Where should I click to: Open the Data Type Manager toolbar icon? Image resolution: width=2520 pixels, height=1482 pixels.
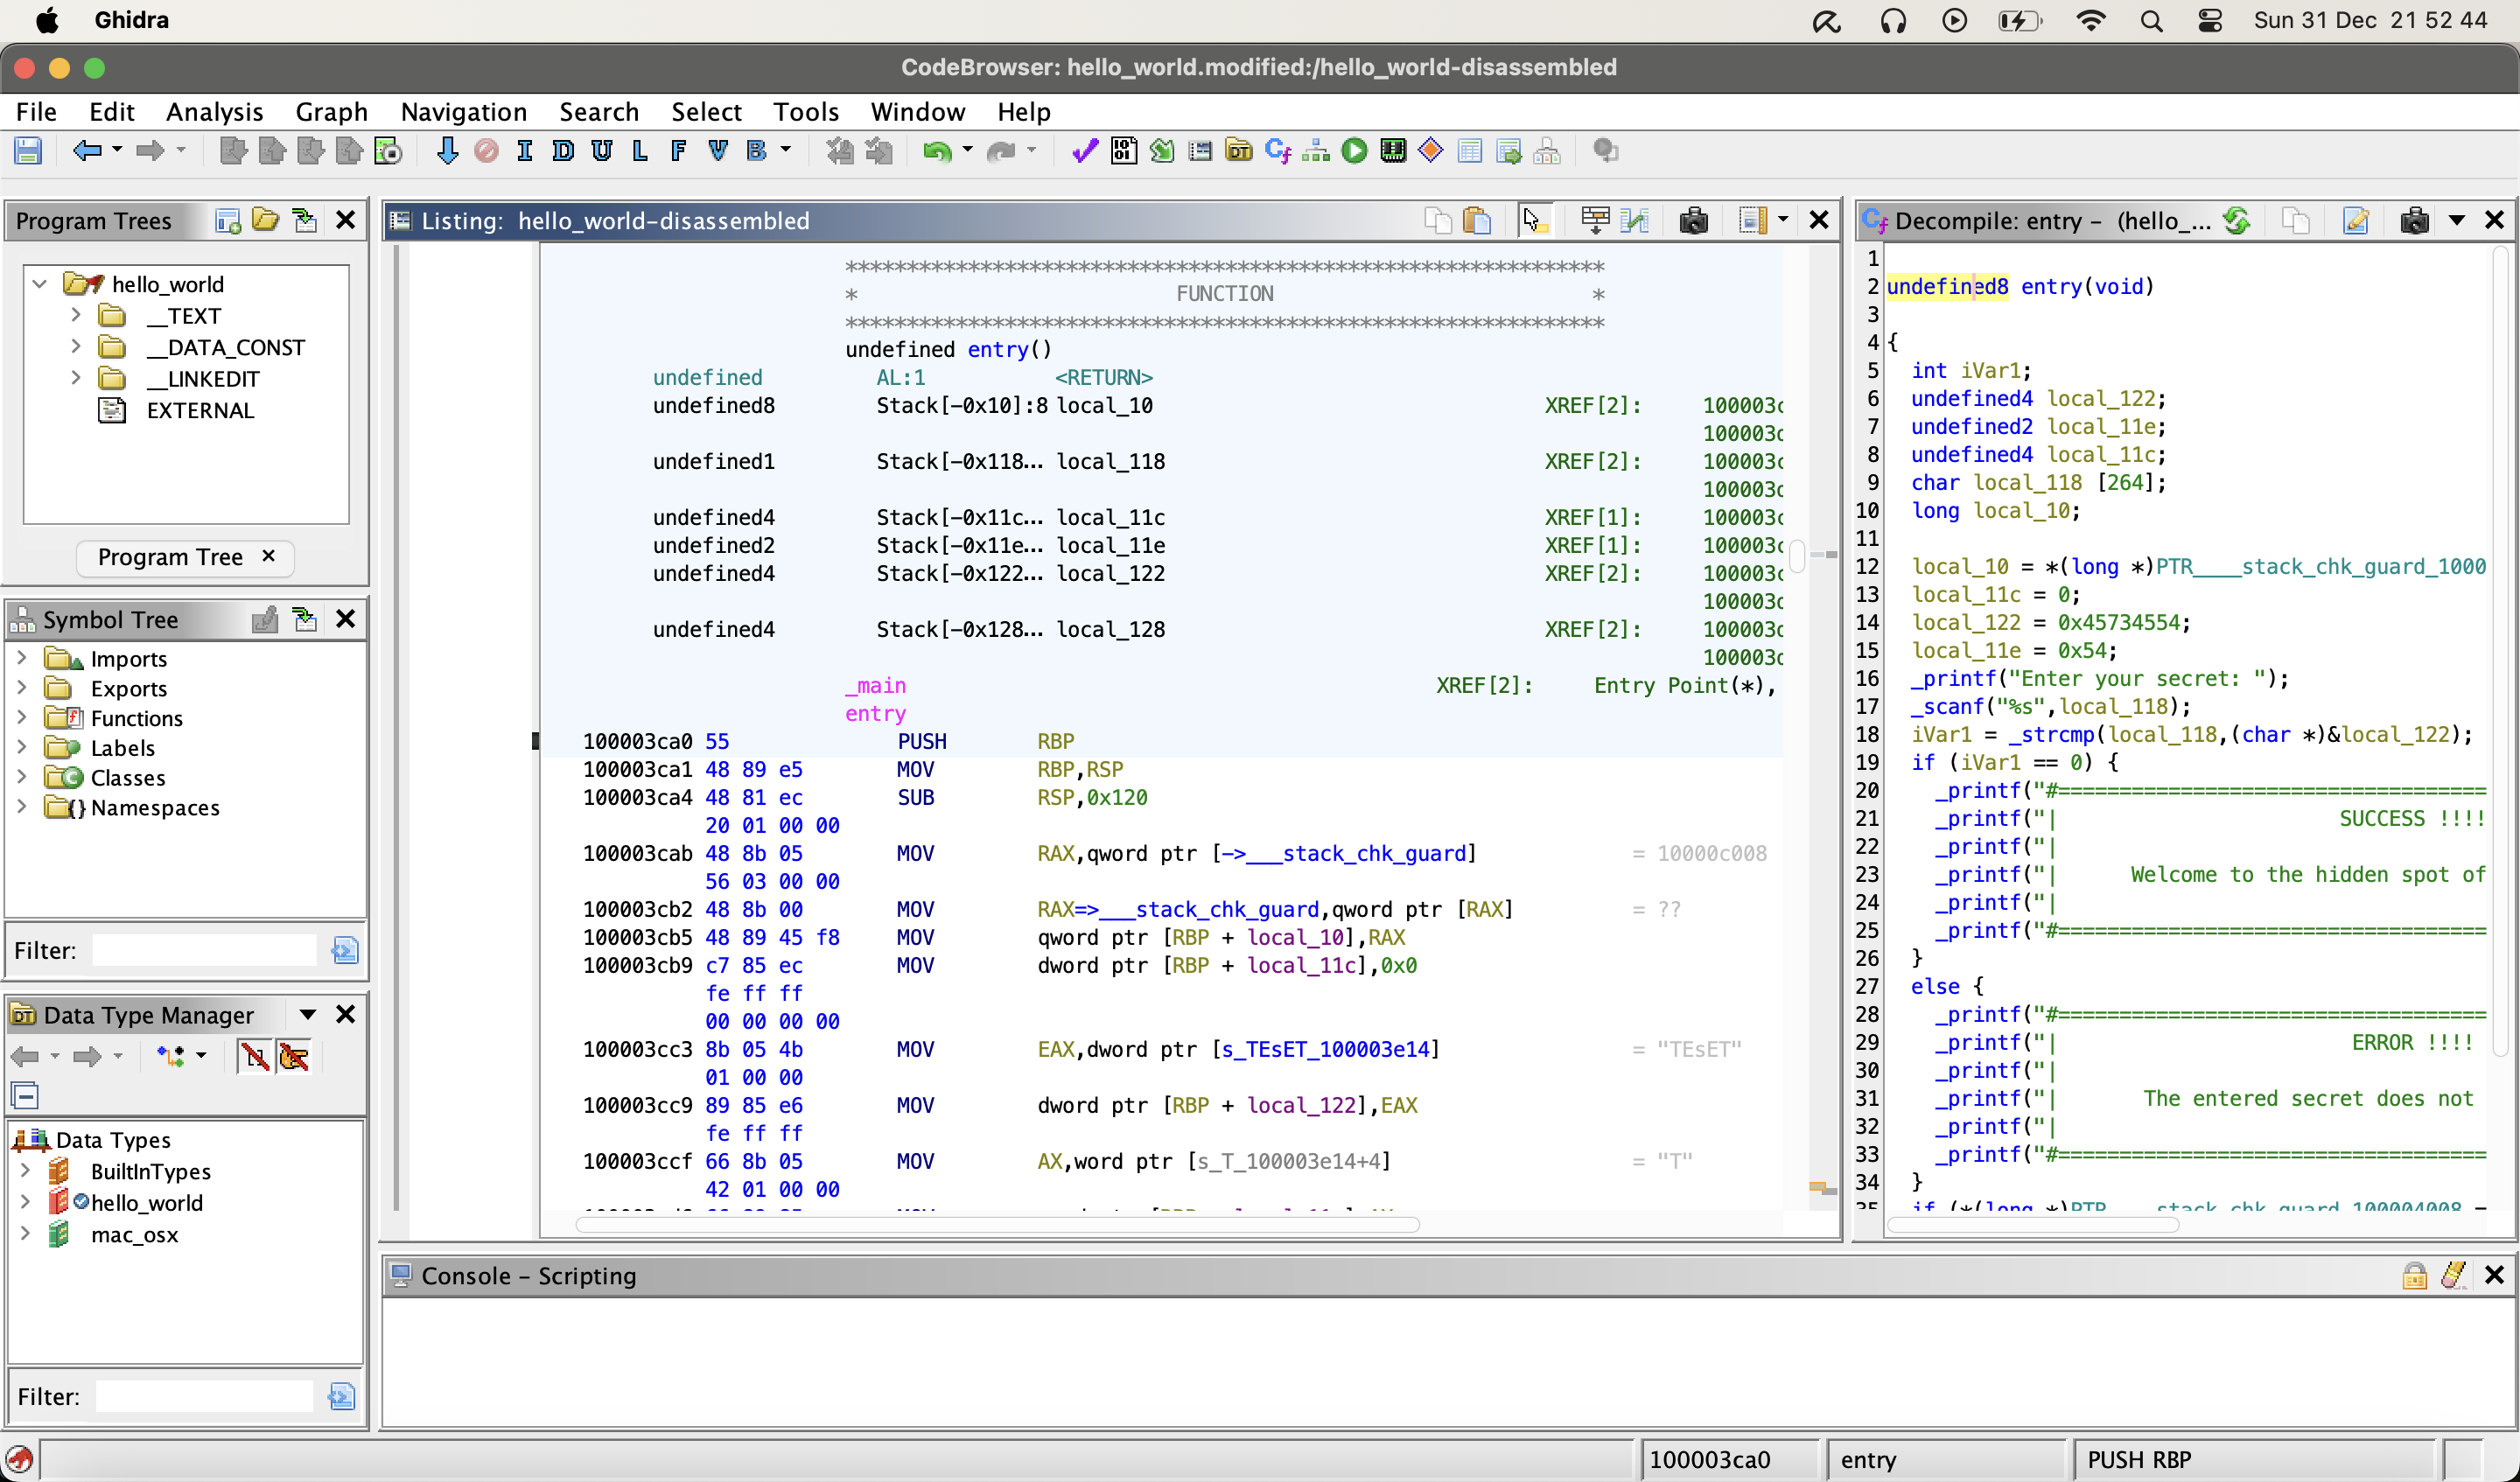pyautogui.click(x=1239, y=150)
